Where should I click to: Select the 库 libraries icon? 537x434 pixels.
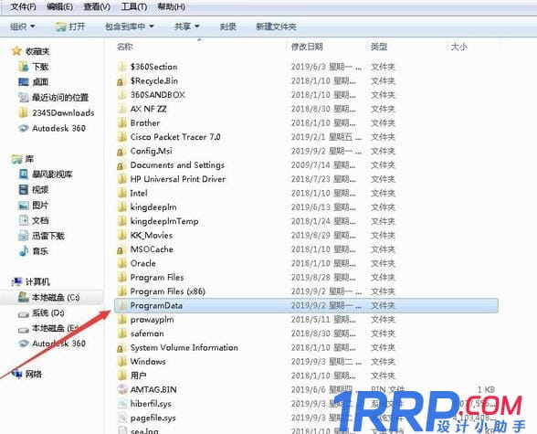click(x=16, y=159)
